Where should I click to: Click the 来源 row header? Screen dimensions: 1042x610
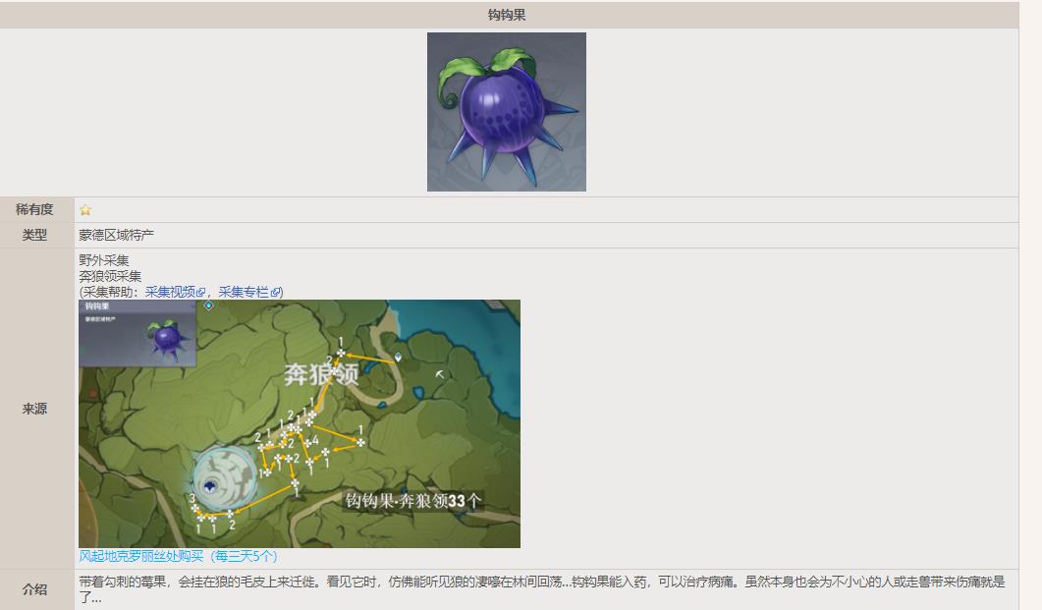tap(34, 409)
